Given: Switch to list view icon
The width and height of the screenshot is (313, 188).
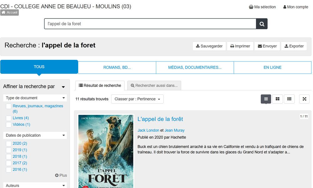Looking at the screenshot, I should coord(266,99).
